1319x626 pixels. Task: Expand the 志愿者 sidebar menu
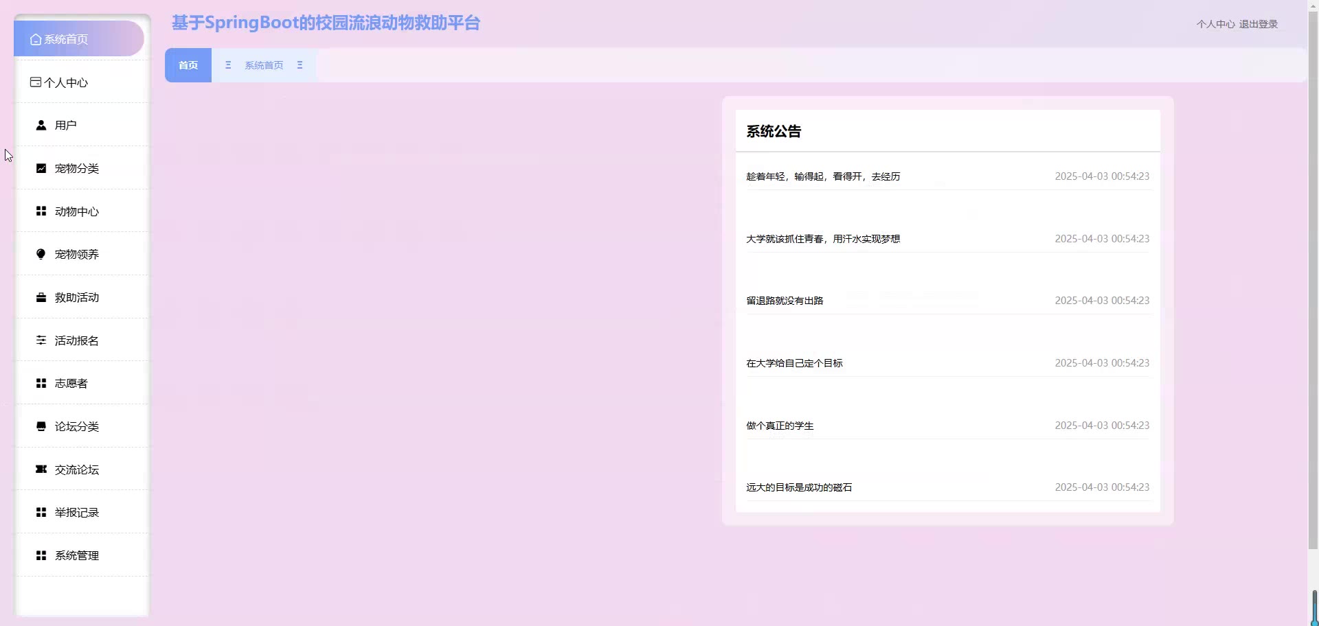pos(71,383)
